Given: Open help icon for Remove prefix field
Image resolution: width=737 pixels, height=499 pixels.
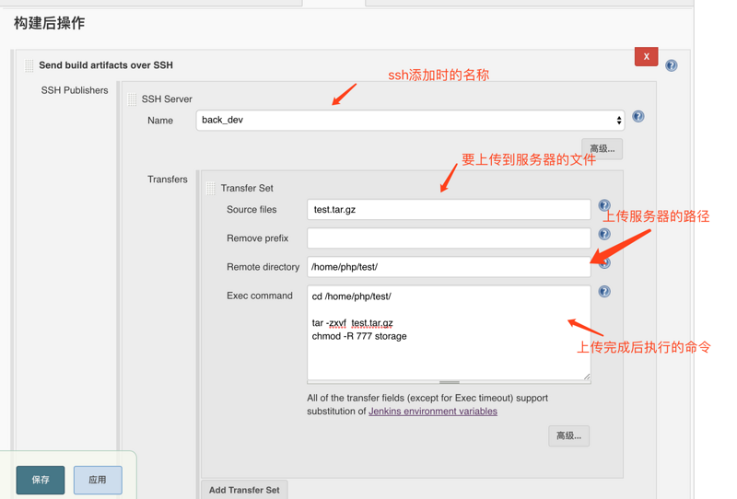Looking at the screenshot, I should 604,234.
